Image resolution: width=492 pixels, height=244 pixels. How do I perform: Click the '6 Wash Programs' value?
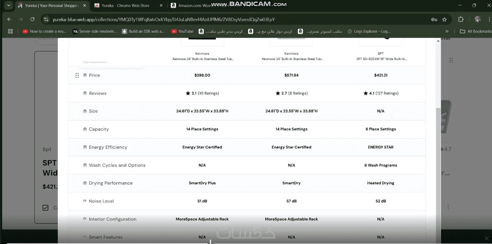(381, 165)
